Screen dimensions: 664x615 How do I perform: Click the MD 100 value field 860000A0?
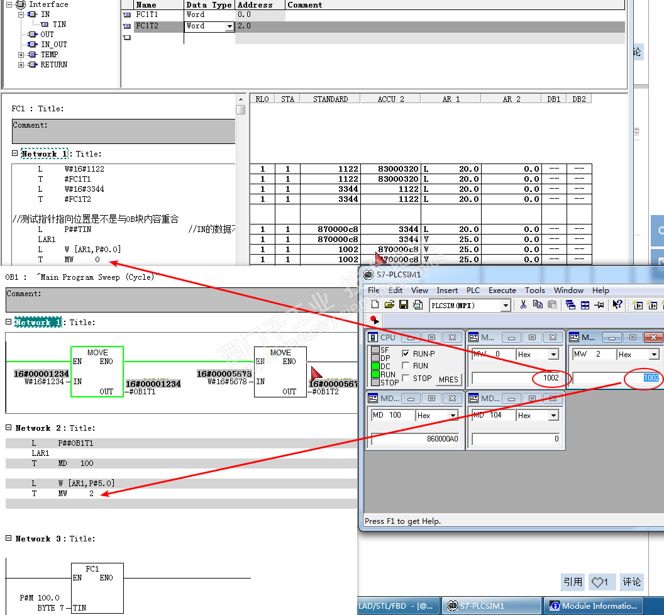pos(416,439)
